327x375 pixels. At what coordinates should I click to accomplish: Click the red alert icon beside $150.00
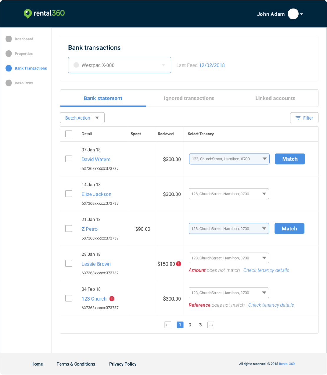pyautogui.click(x=179, y=264)
